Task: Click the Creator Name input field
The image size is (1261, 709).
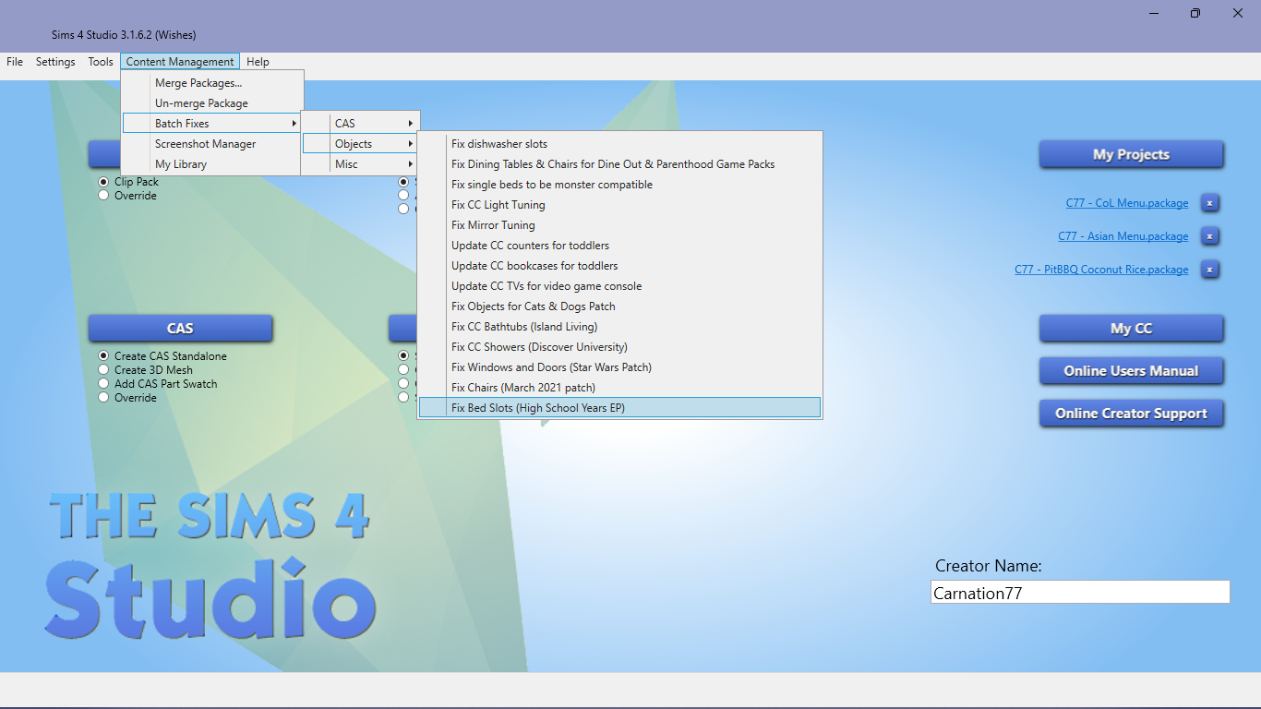Action: [x=1080, y=592]
